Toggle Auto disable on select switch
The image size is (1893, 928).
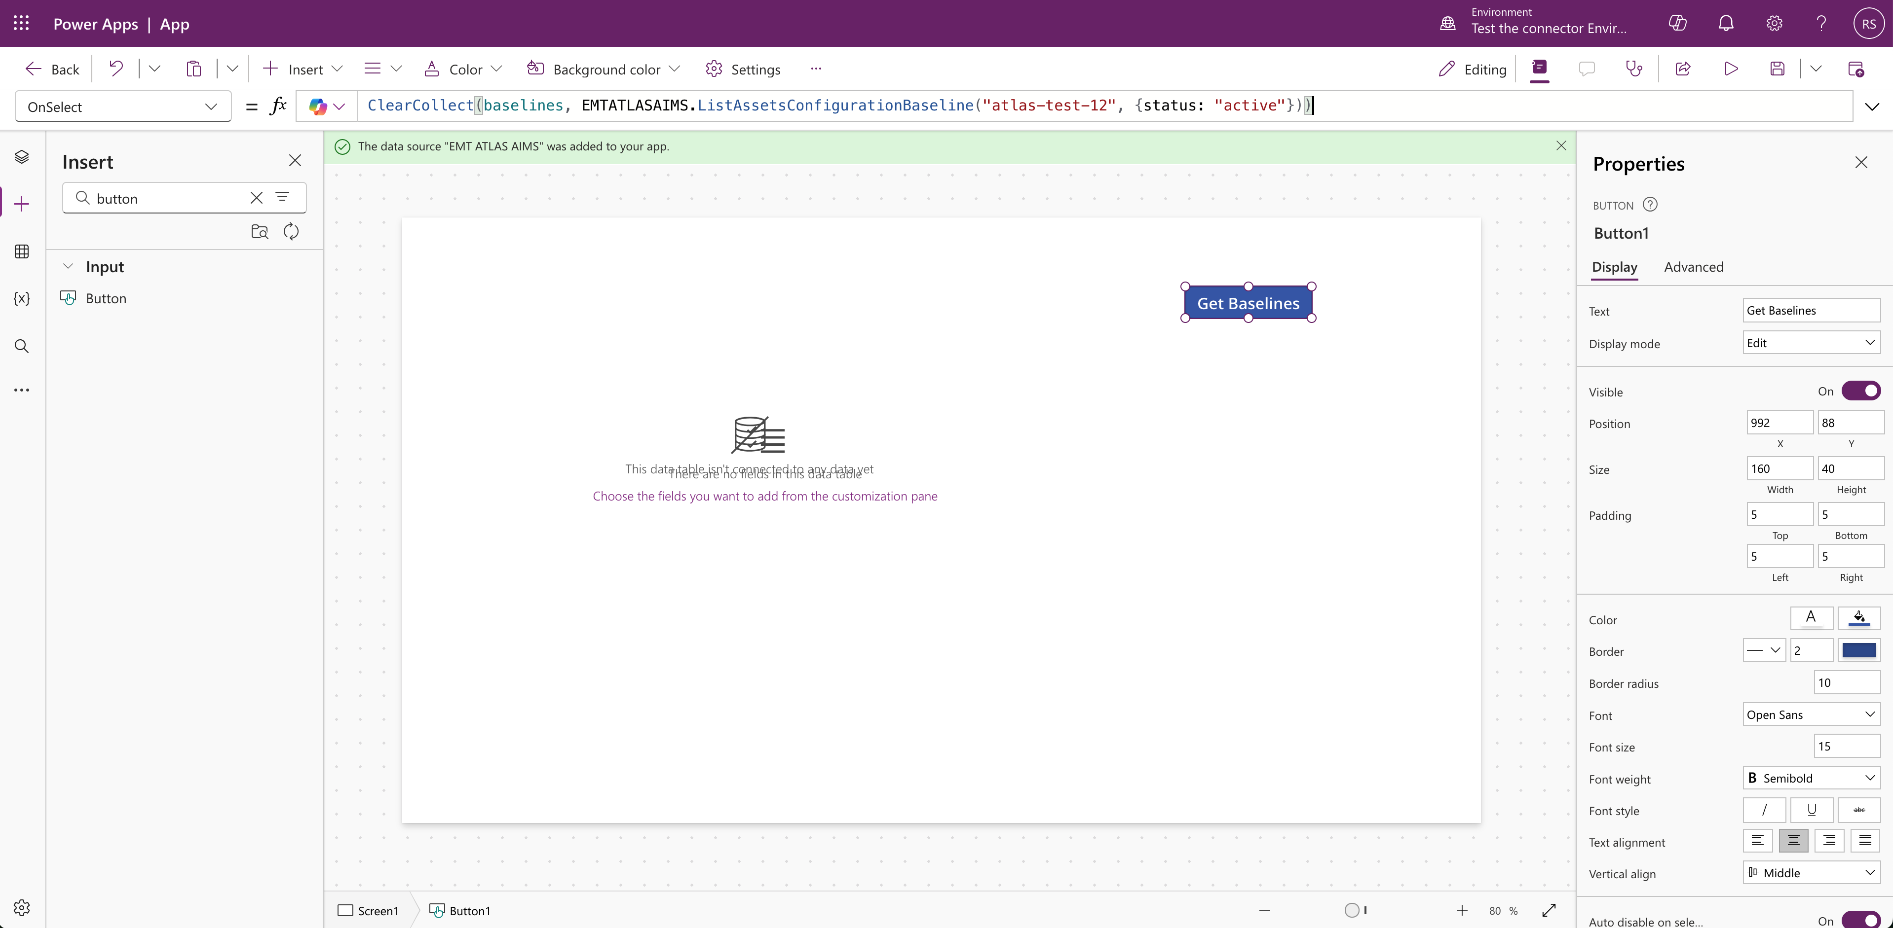pos(1860,921)
